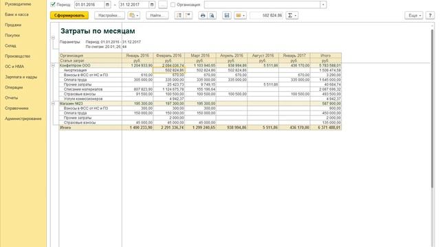Open the Продажи section
Viewport: 440px width, 247px height.
point(13,25)
